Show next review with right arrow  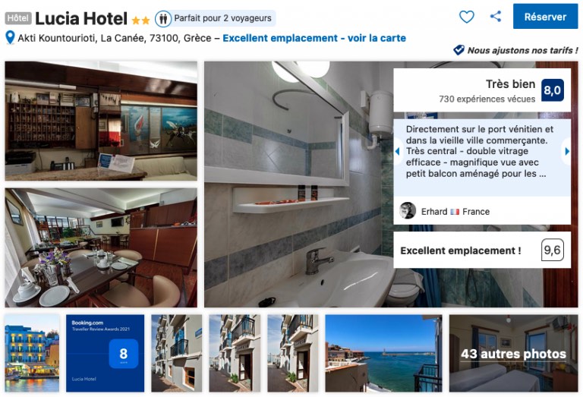(x=566, y=151)
